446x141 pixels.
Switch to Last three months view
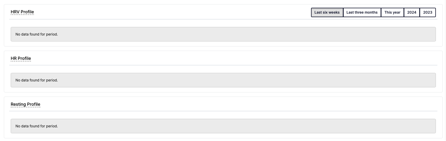(362, 12)
